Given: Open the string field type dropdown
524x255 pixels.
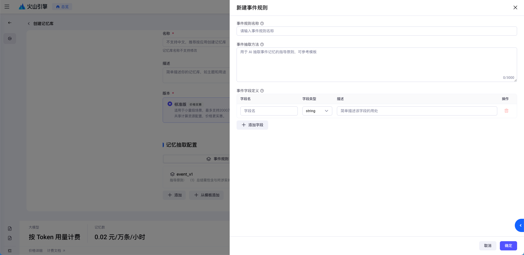Looking at the screenshot, I should [317, 111].
